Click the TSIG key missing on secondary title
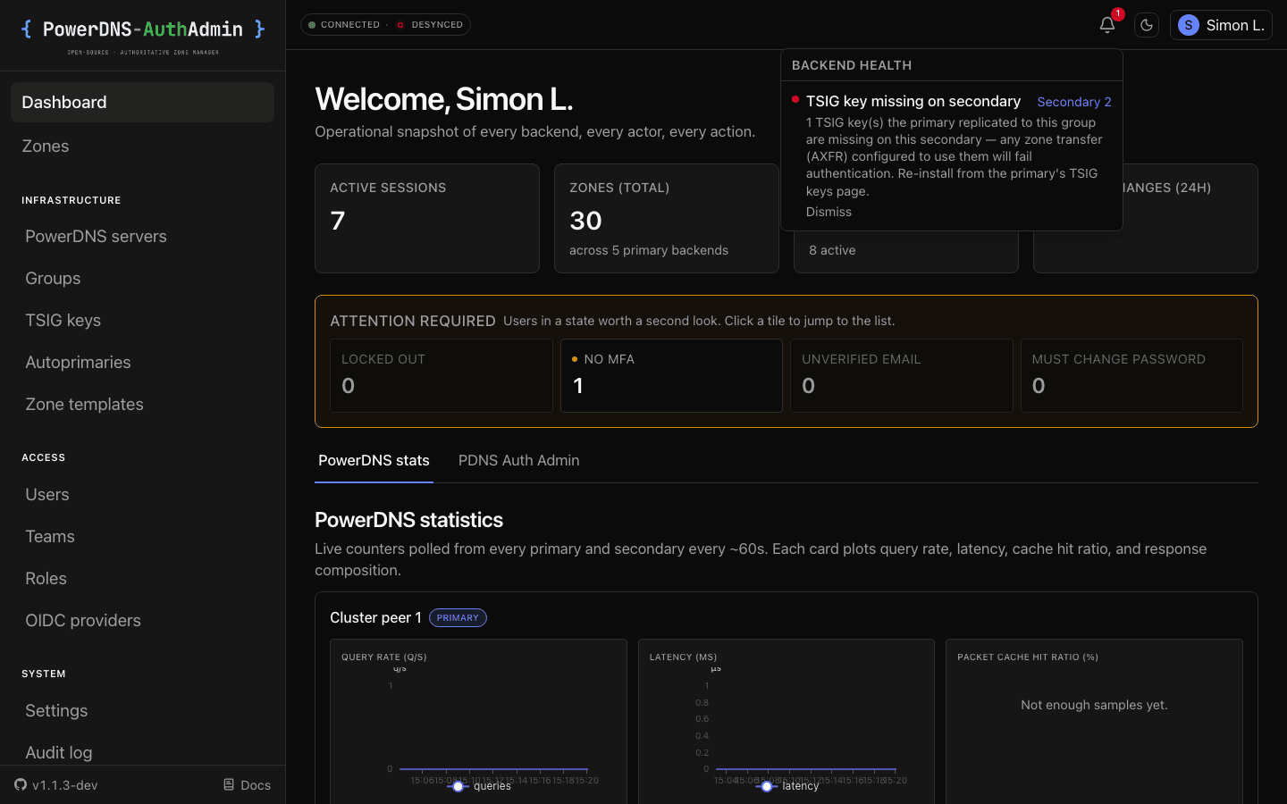The image size is (1287, 804). (913, 101)
